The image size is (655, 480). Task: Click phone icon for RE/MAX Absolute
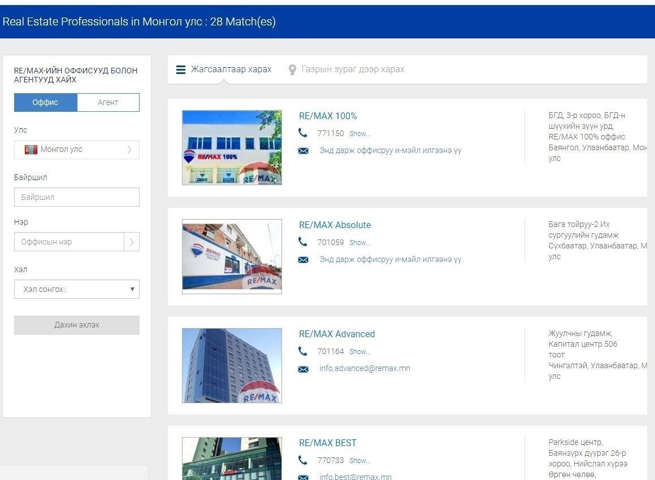303,242
